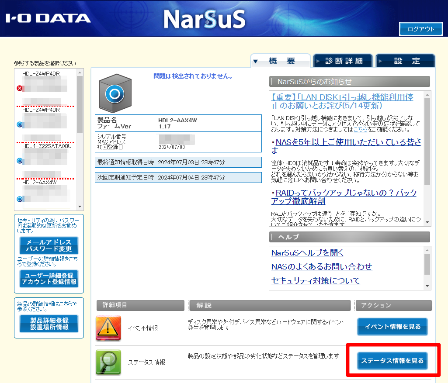Click the NarSuS header logo
Viewport: 448px width, 383px height.
point(204,19)
